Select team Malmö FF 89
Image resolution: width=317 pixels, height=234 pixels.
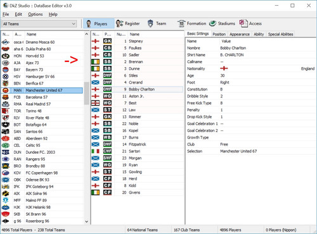point(36,200)
